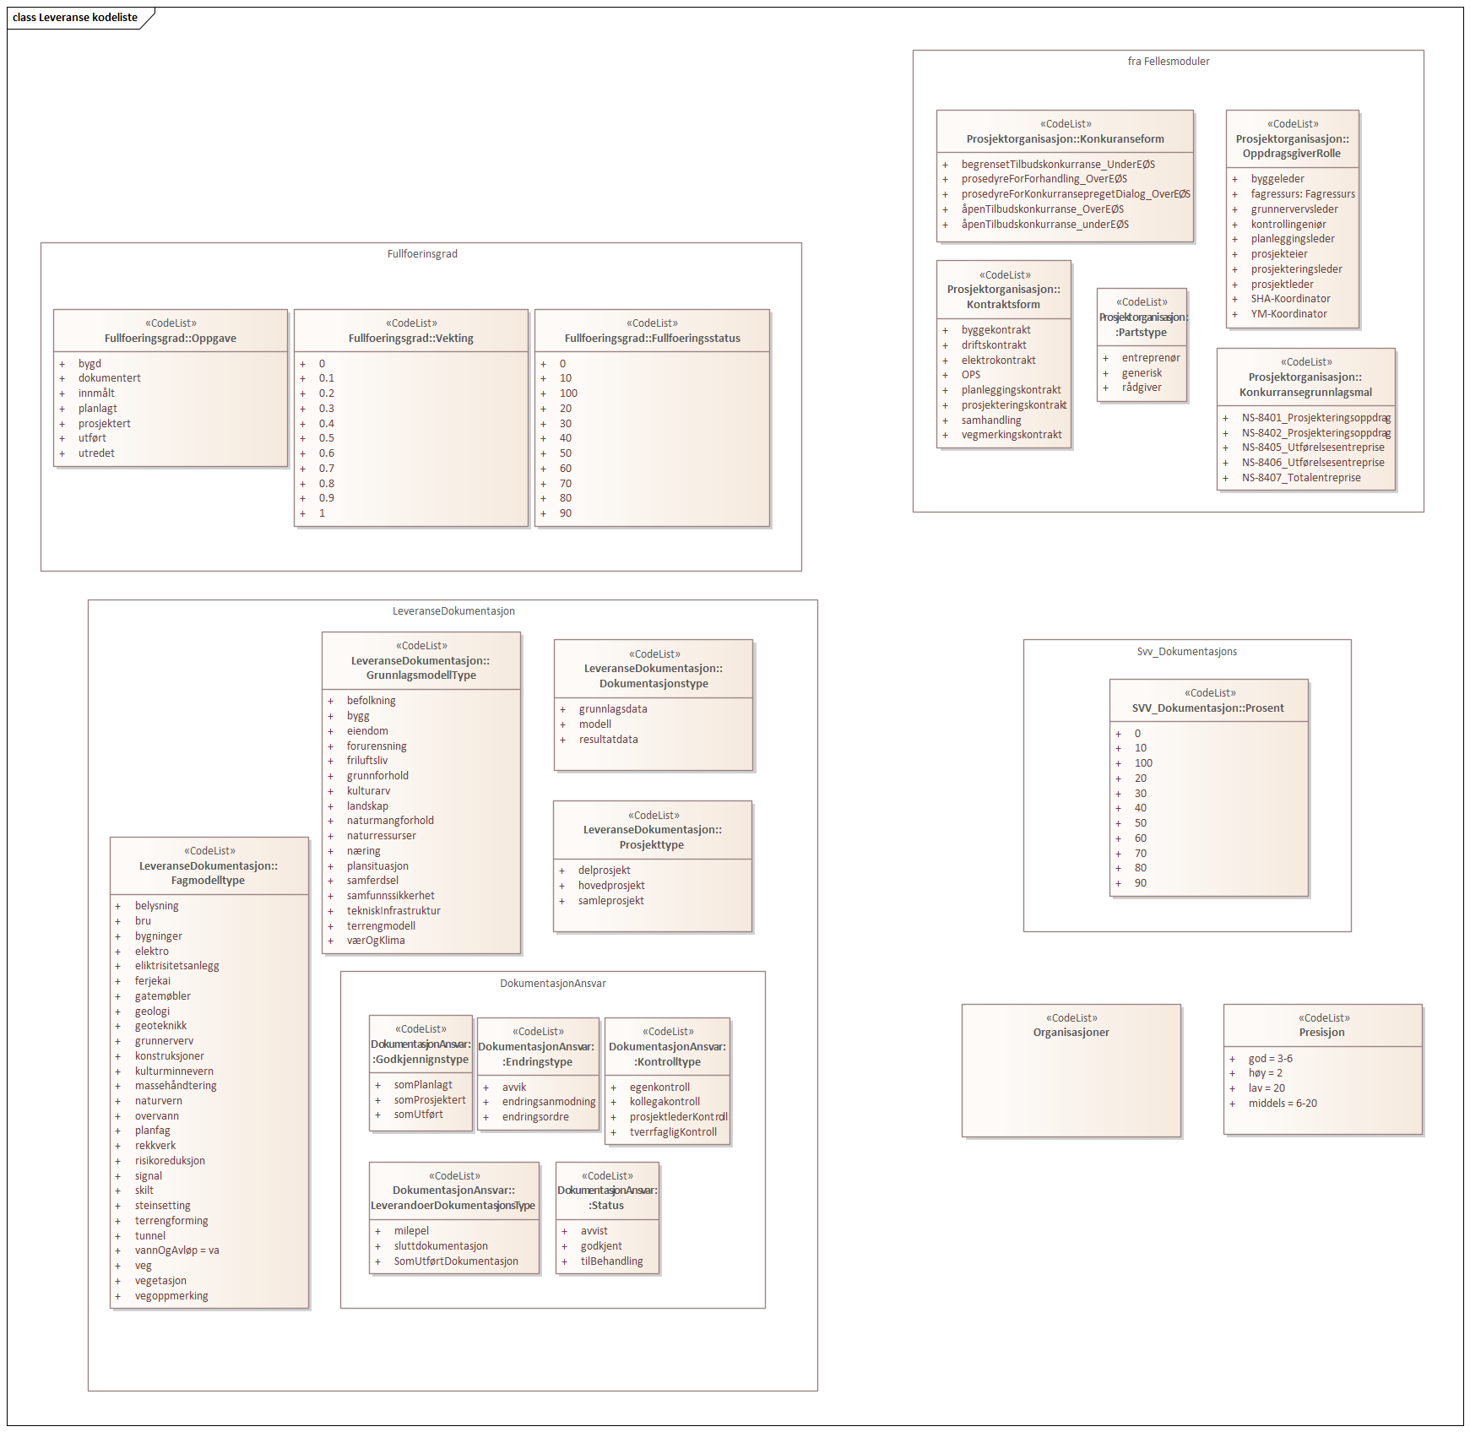The width and height of the screenshot is (1470, 1432).
Task: Click the DokumentasjonAnsvar package title
Action: click(x=553, y=984)
